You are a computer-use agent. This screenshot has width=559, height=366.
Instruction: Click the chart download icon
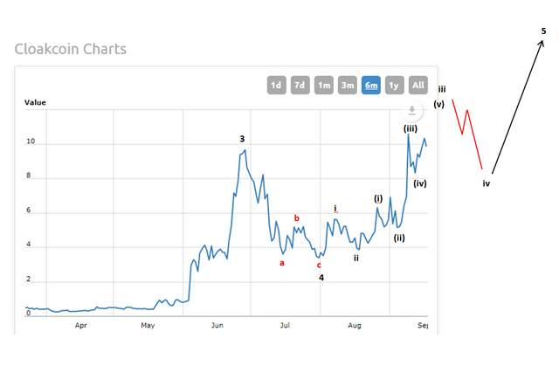[x=411, y=110]
